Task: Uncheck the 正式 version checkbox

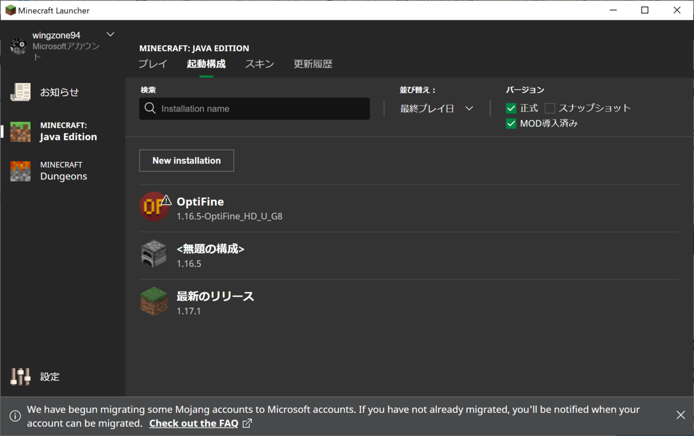Action: tap(511, 108)
